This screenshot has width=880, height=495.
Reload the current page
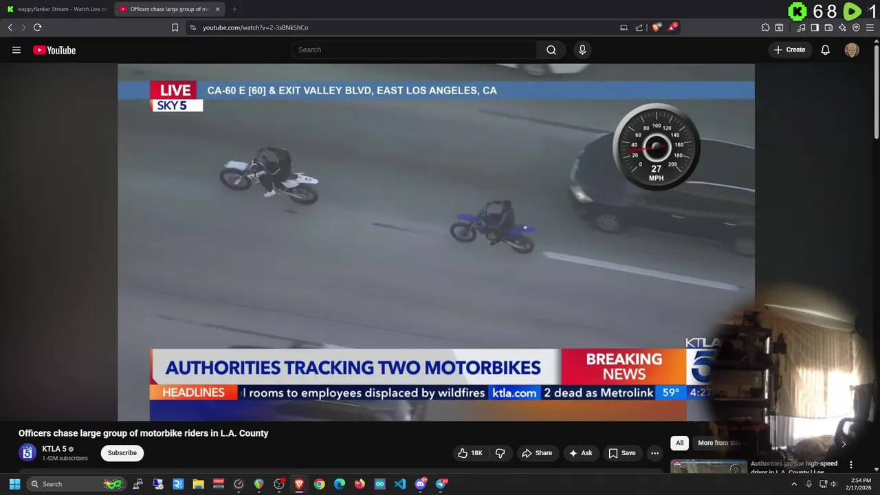[37, 27]
